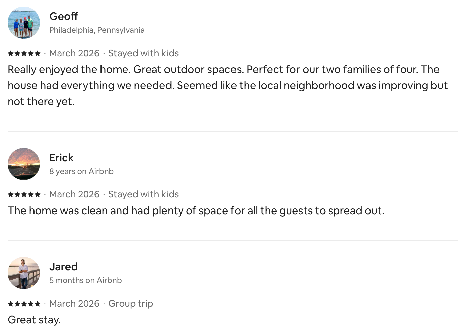Viewport: 471px width, 336px height.
Task: Click Geoff's five-star rating icons
Action: point(24,53)
